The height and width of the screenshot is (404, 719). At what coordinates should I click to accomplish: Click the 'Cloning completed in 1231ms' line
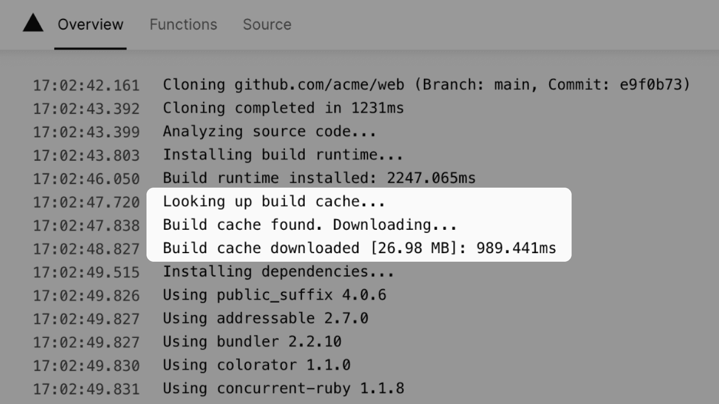(283, 108)
